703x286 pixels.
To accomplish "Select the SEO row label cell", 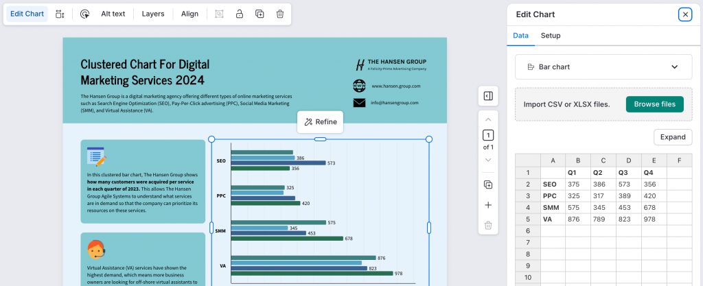I will click(553, 184).
